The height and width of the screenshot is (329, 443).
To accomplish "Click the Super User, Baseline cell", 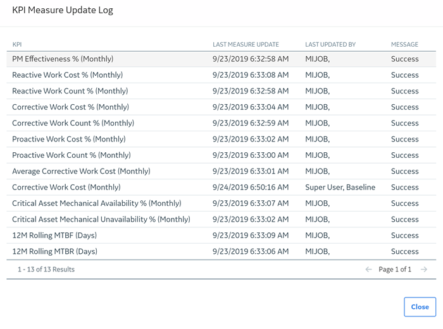I will tap(340, 187).
